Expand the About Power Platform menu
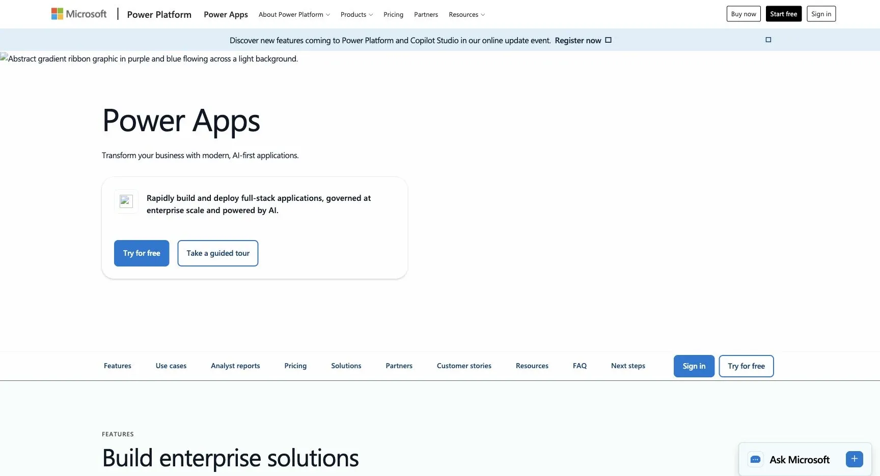The height and width of the screenshot is (476, 880). [294, 14]
